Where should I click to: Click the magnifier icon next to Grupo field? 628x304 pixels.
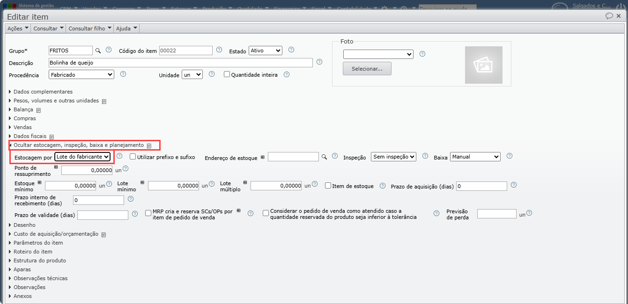[98, 50]
